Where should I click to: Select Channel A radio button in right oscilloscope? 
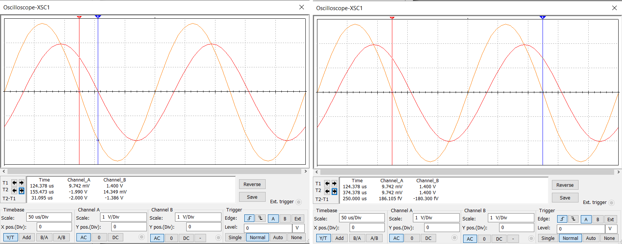click(x=455, y=238)
